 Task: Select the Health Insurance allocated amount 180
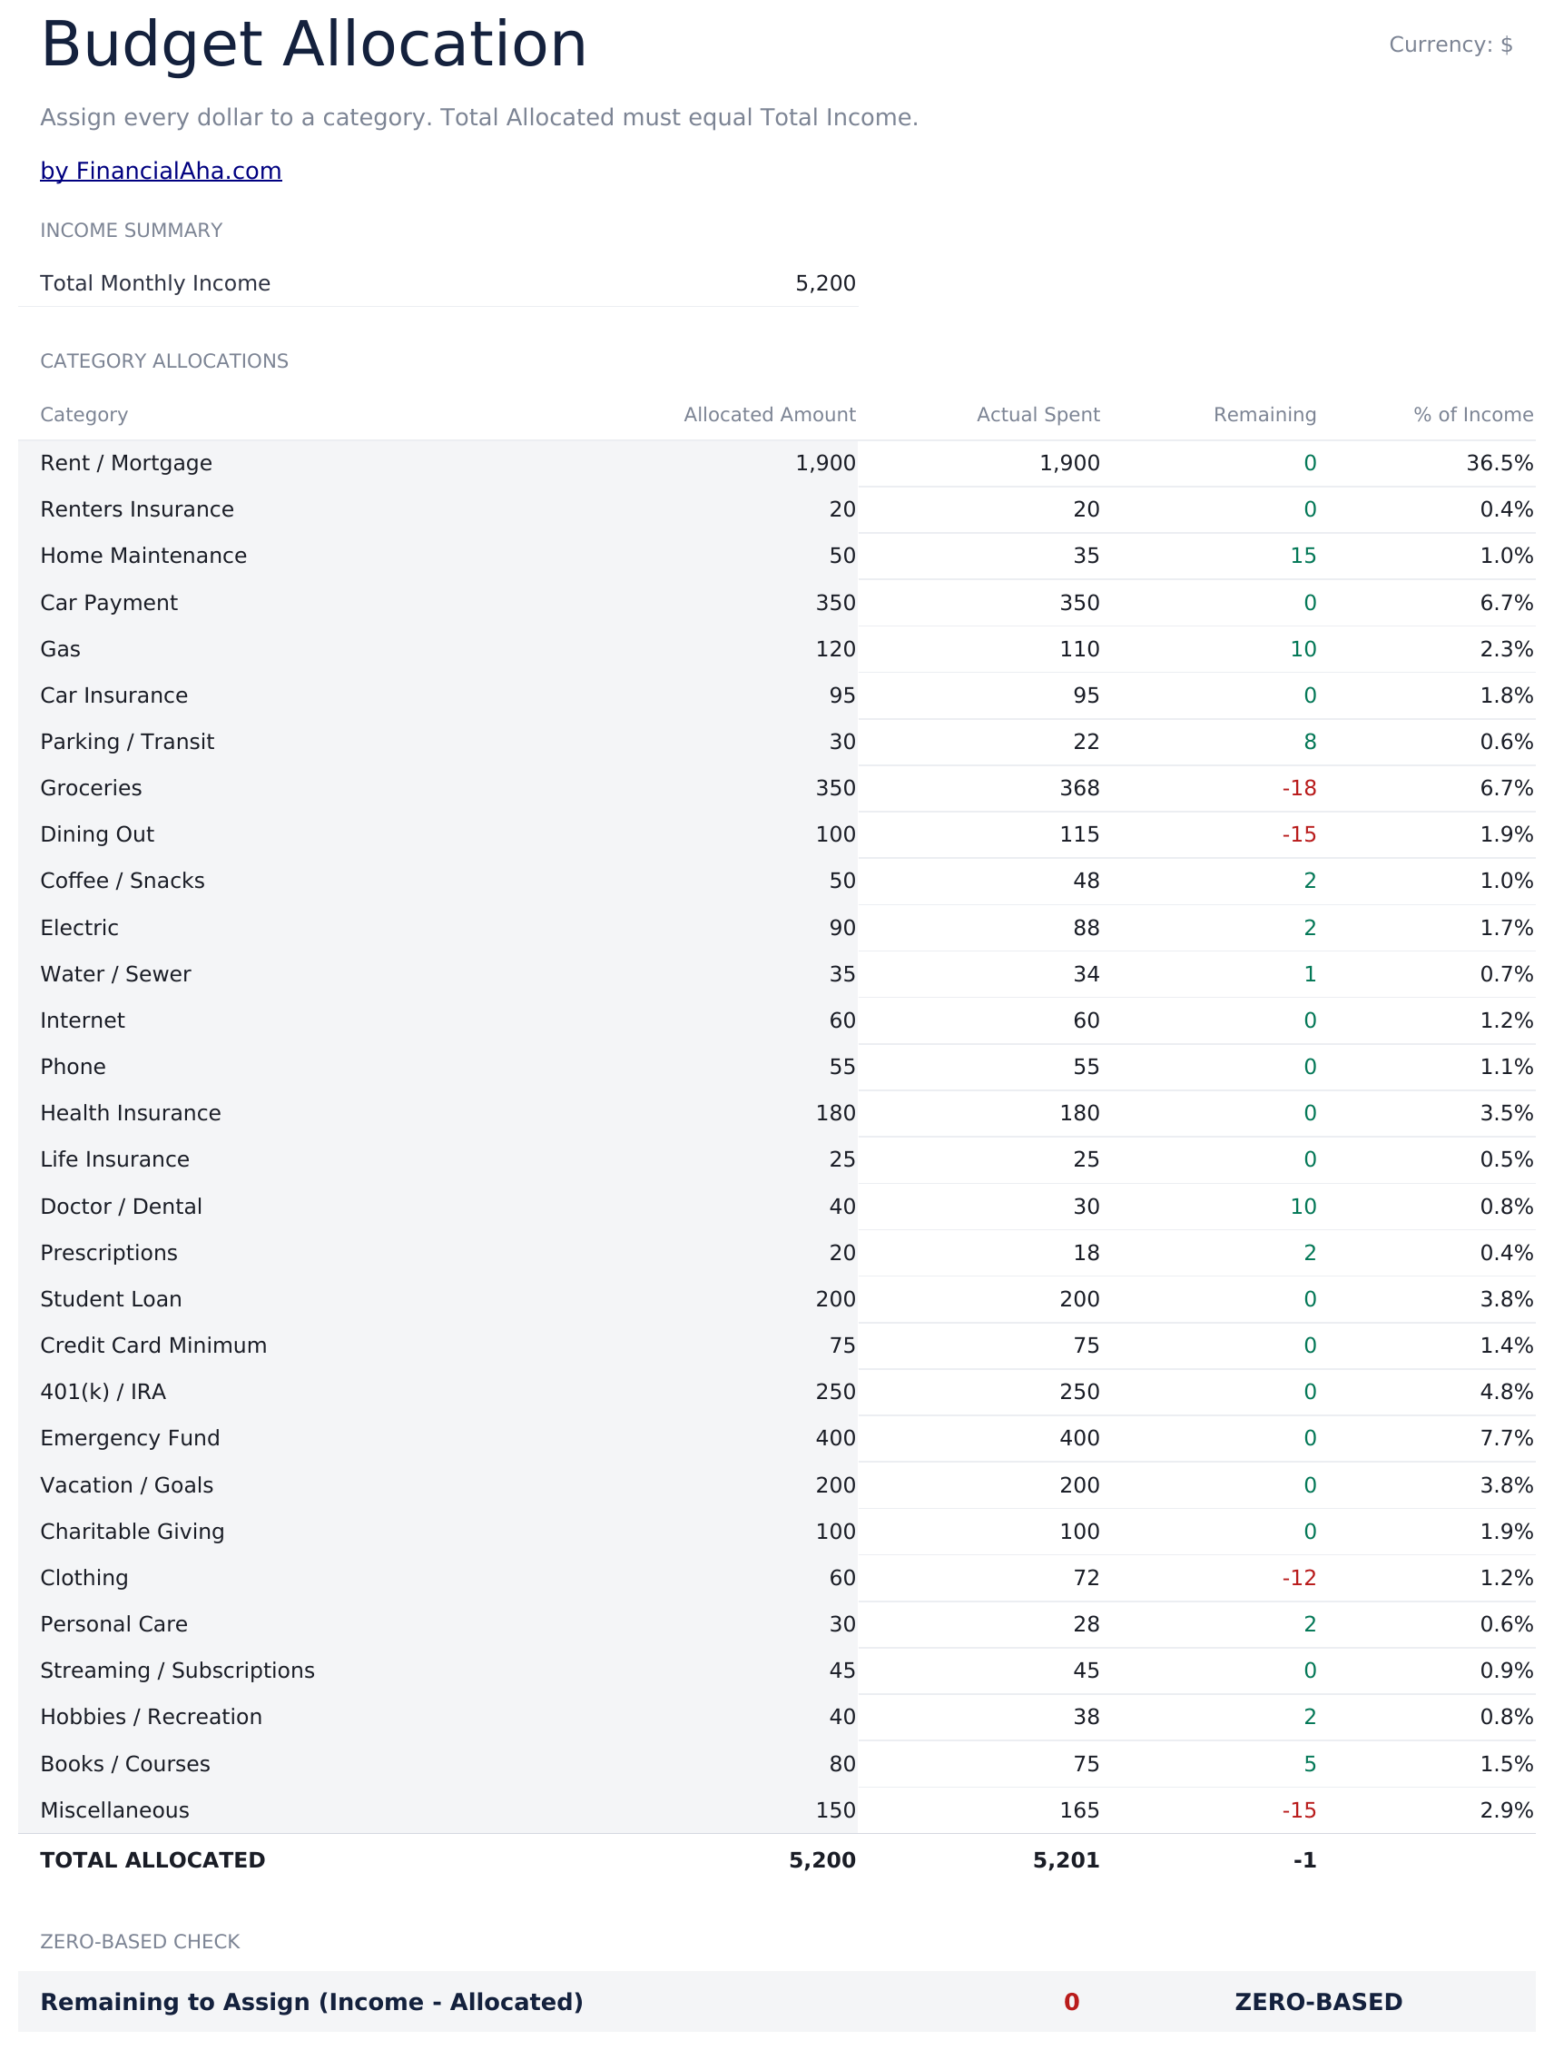[836, 1113]
